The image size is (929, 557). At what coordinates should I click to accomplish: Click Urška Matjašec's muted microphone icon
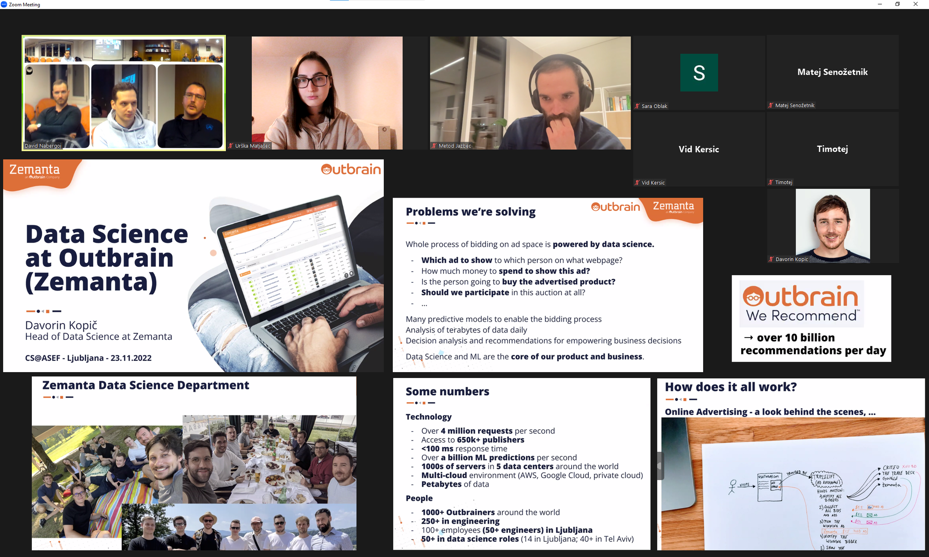(231, 146)
